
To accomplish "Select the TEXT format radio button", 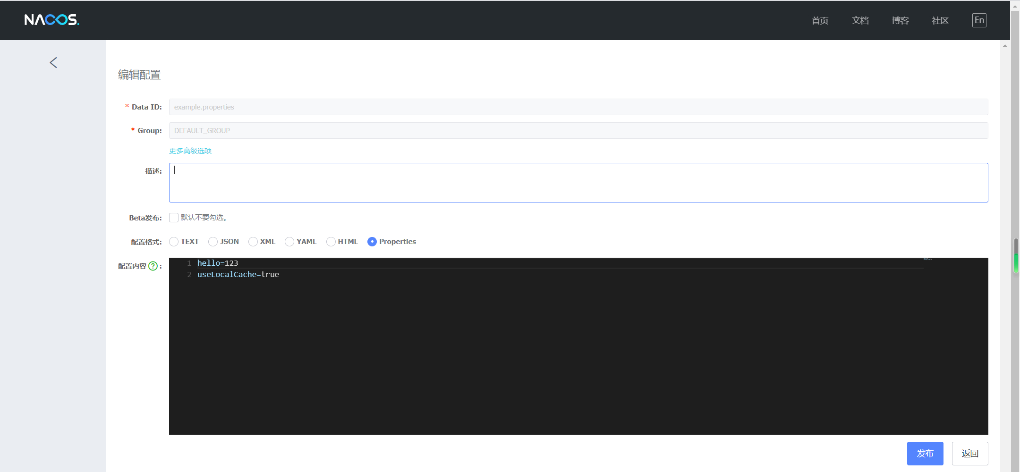I will [174, 242].
